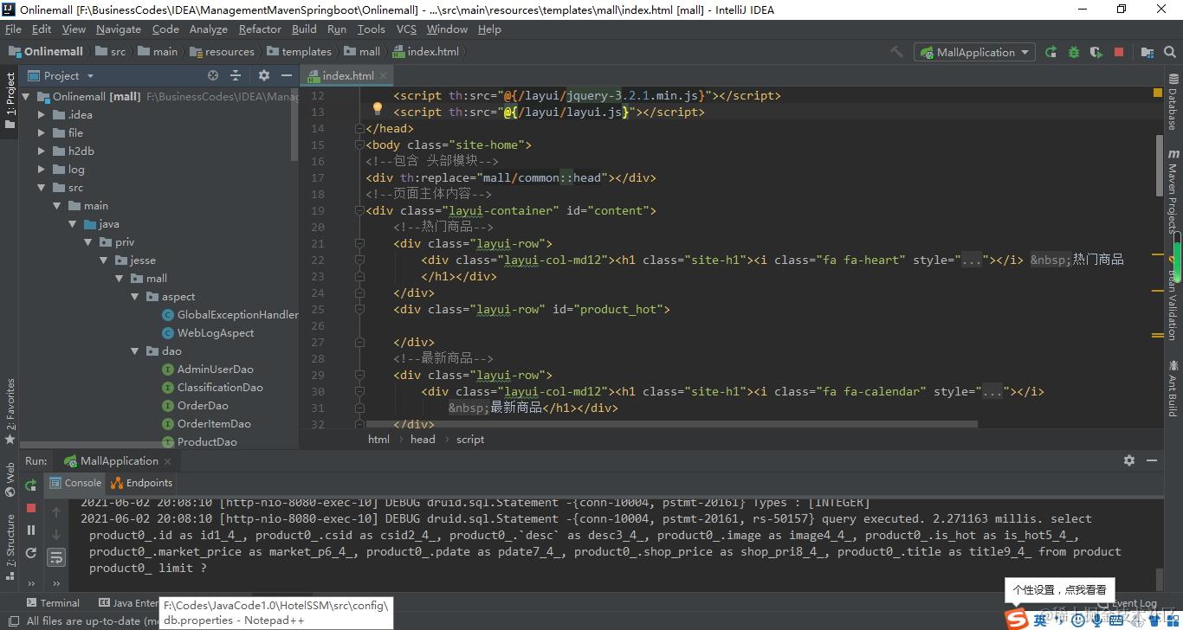Collapse the Onlinemall root node
This screenshot has width=1183, height=630.
click(25, 96)
